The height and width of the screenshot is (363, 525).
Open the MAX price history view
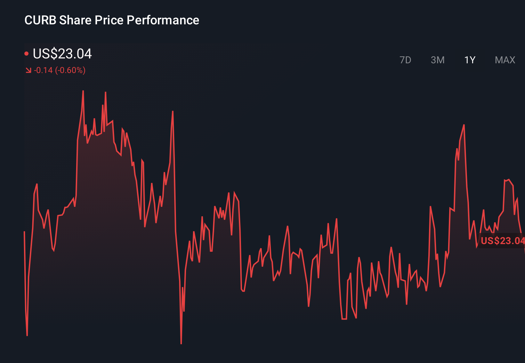pyautogui.click(x=504, y=60)
